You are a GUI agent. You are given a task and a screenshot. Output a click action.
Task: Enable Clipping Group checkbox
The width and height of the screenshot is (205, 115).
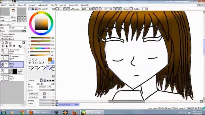click(1, 36)
